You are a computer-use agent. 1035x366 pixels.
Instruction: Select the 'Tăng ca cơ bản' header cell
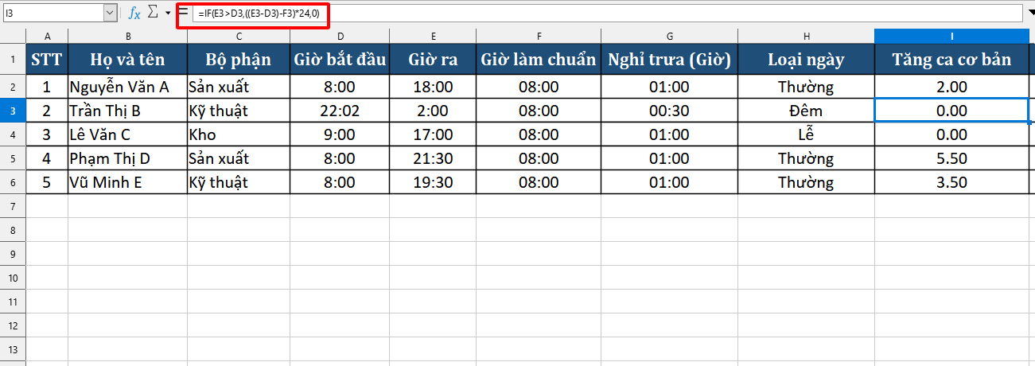951,60
